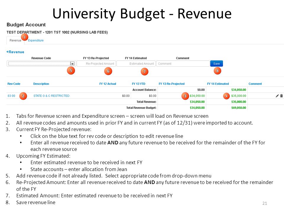The width and height of the screenshot is (284, 213).
Task: Click the +Revenue link
Action: coord(15,52)
